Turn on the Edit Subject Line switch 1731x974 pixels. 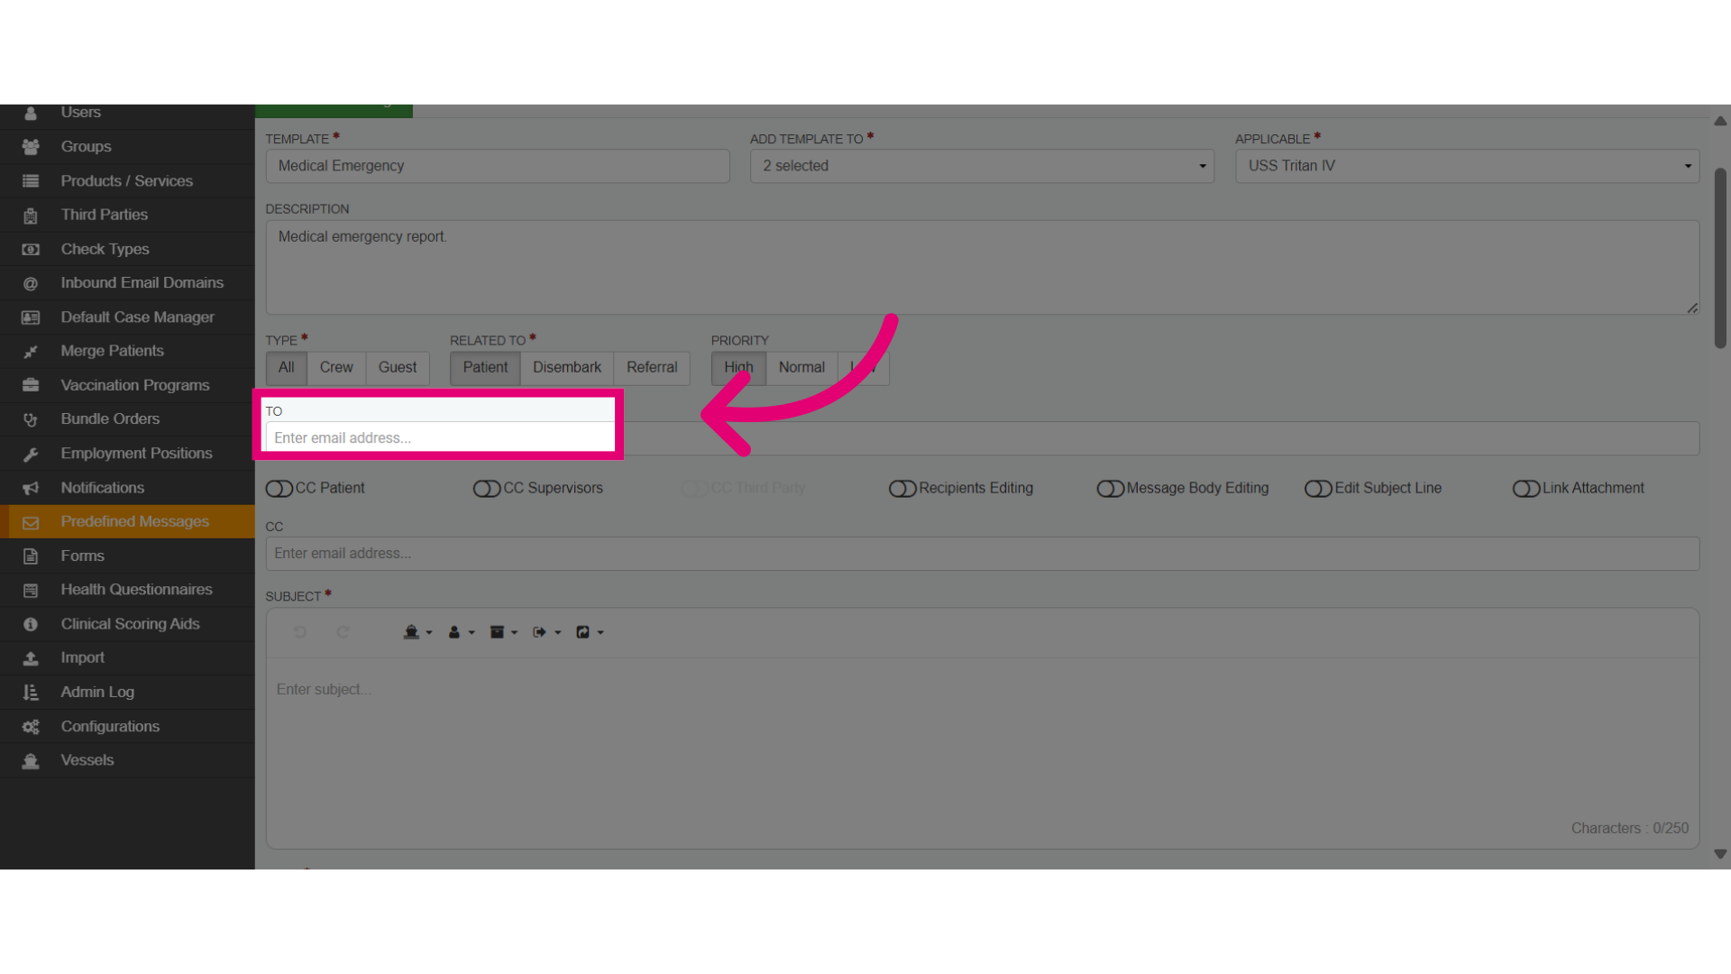pos(1318,489)
